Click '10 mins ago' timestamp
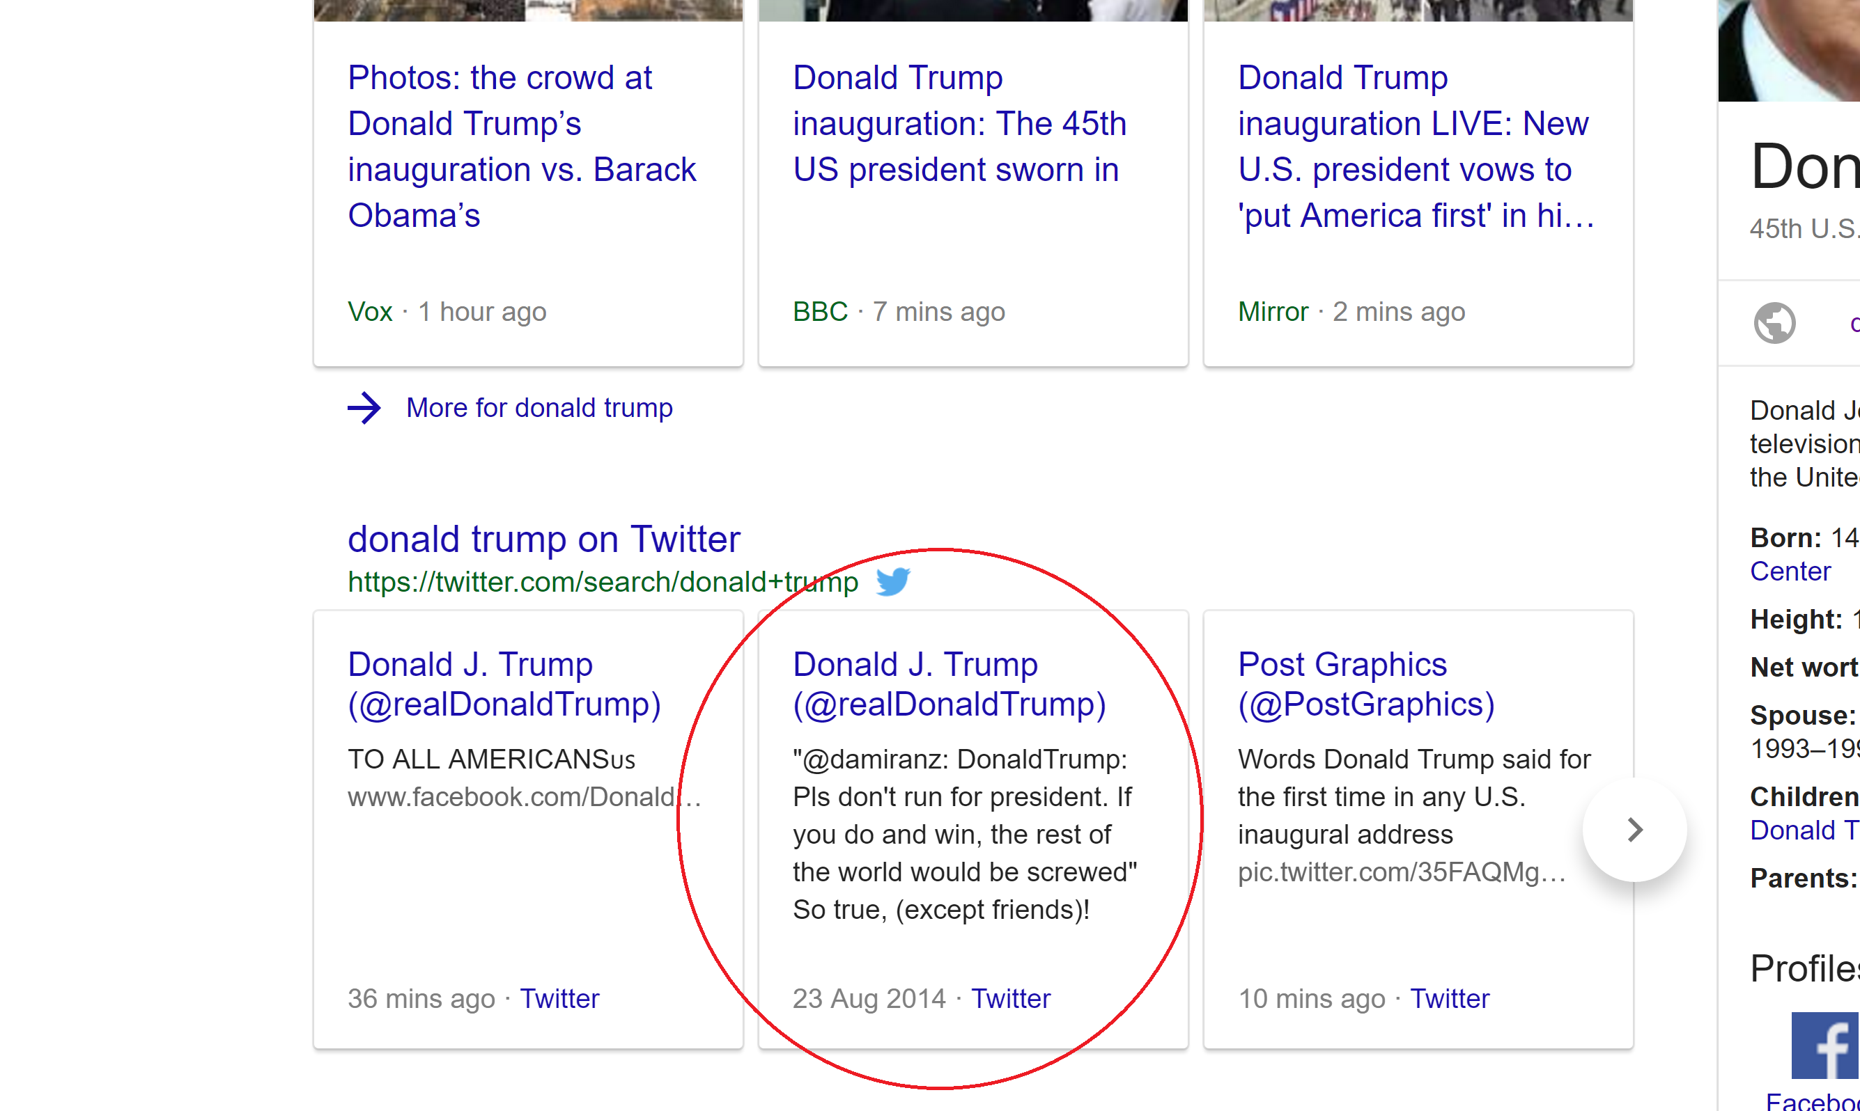Image resolution: width=1860 pixels, height=1111 pixels. tap(1312, 999)
